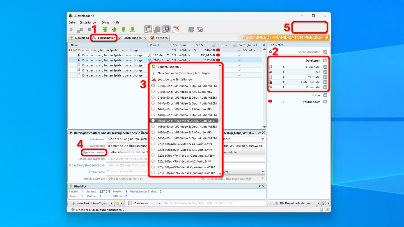The width and height of the screenshot is (404, 227).
Task: Click the move-to-bottom green arrow icon
Action: 132,29
